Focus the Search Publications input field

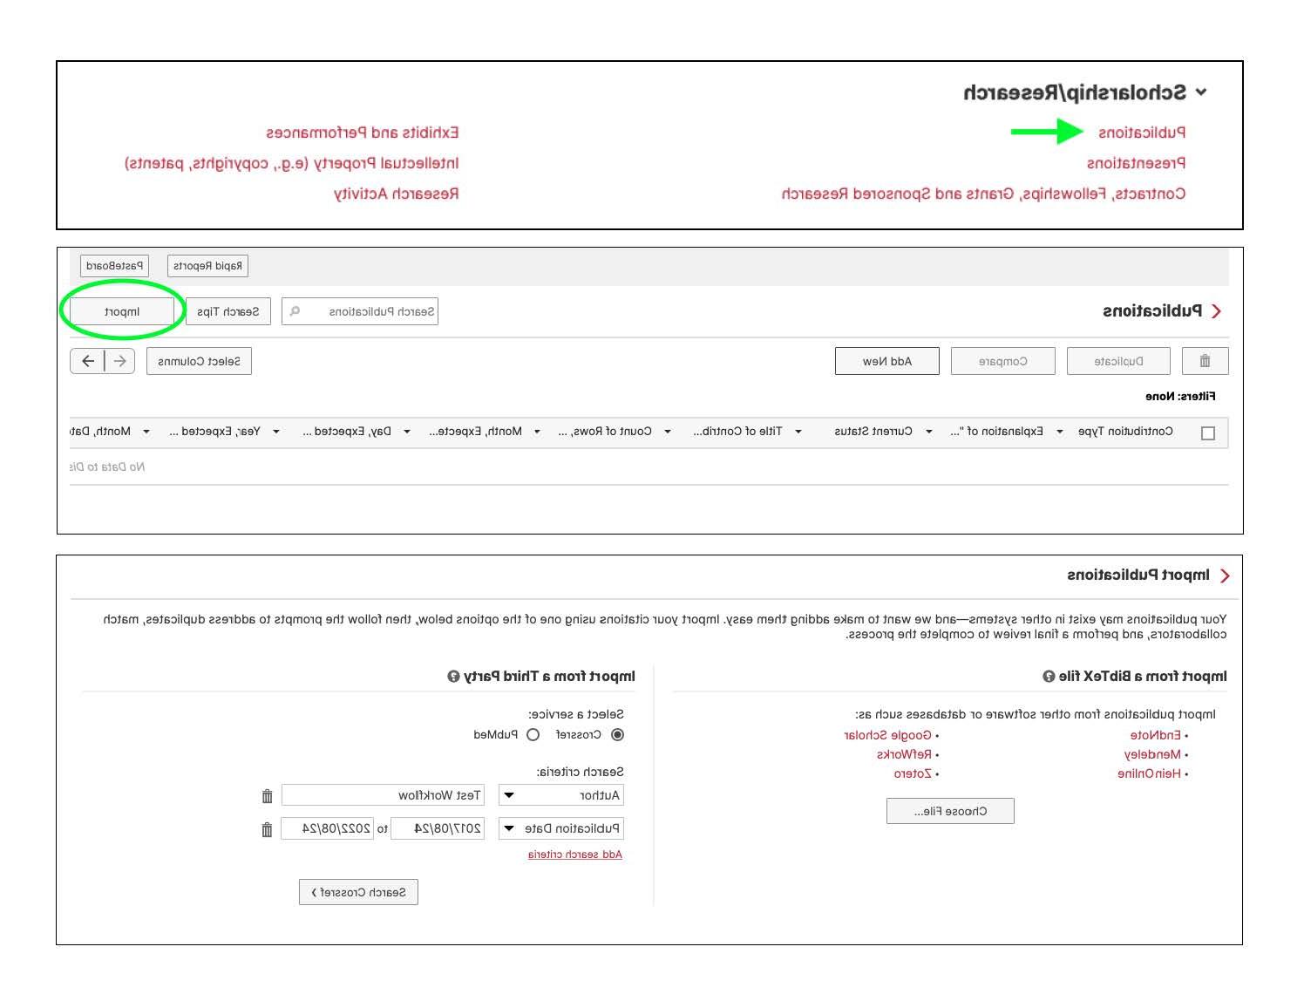coord(360,311)
